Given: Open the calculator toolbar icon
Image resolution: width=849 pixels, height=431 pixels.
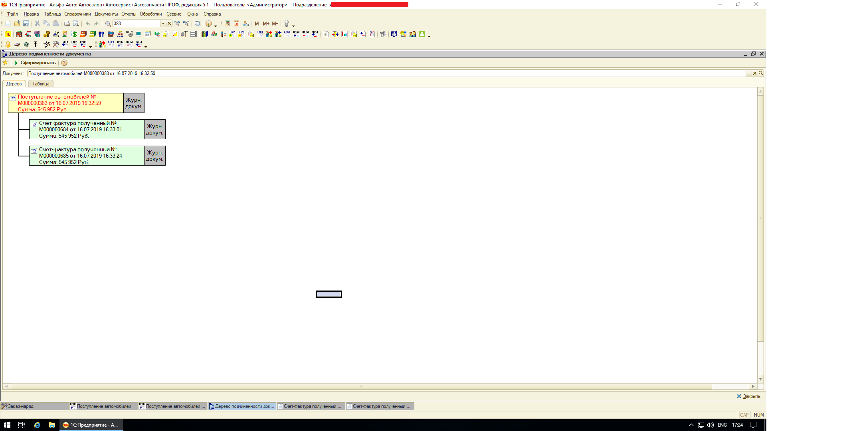Looking at the screenshot, I should pyautogui.click(x=227, y=24).
